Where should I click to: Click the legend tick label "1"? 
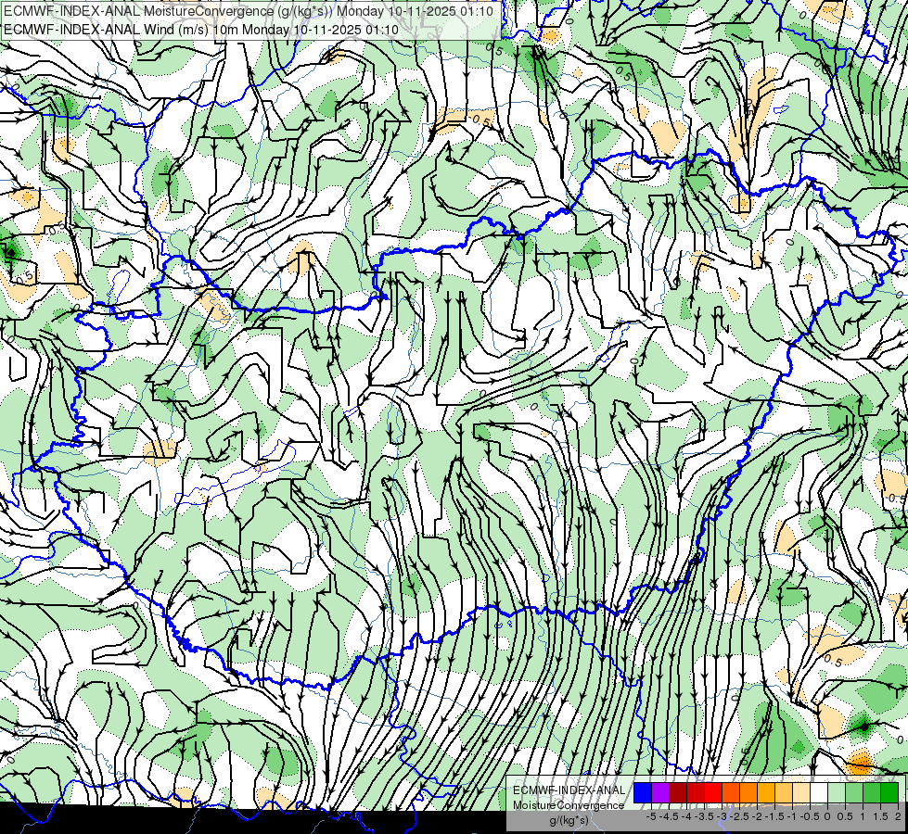click(863, 816)
